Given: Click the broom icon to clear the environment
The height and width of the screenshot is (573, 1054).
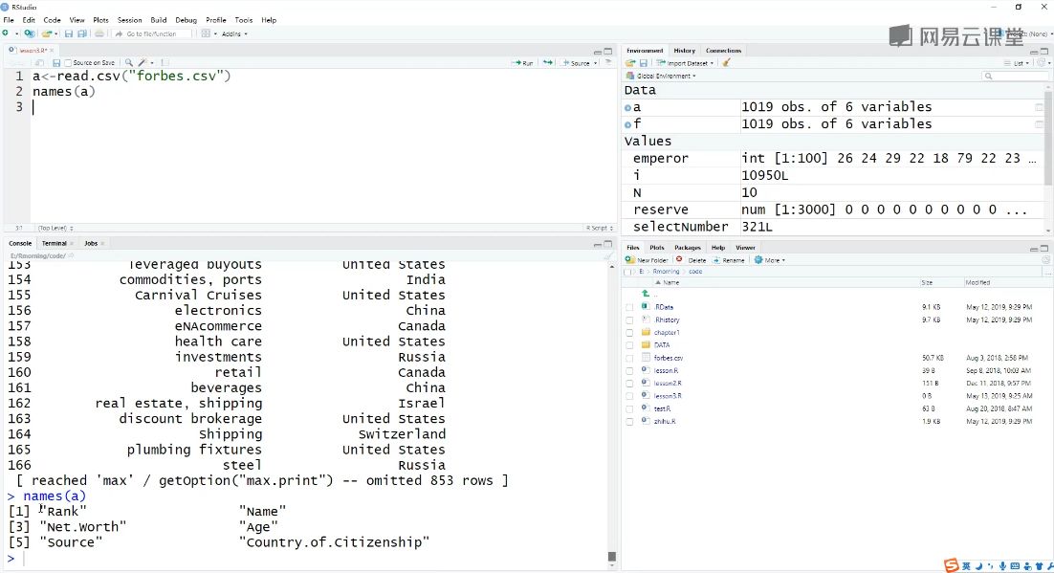Looking at the screenshot, I should pyautogui.click(x=726, y=62).
